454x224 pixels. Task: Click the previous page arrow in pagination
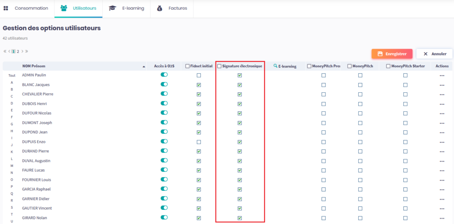[9, 52]
